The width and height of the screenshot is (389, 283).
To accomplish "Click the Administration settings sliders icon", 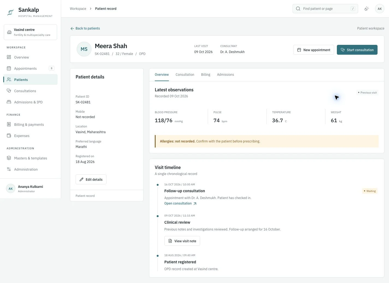I will click(x=9, y=169).
